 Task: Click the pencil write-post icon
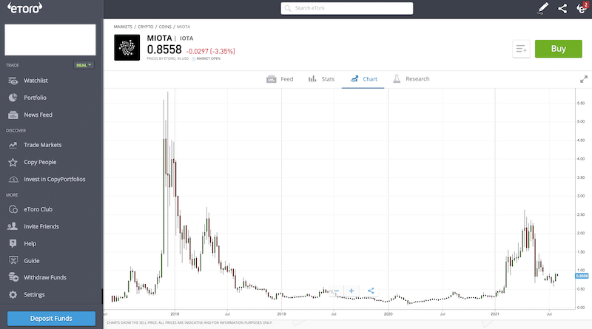tap(543, 8)
